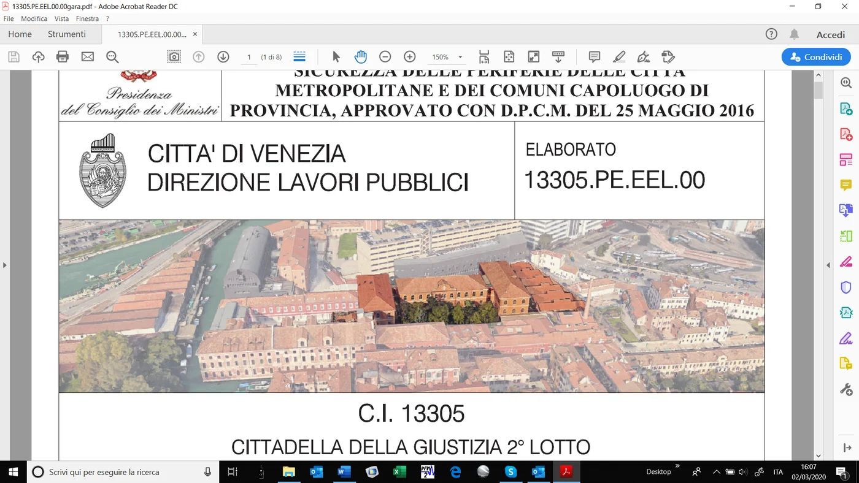
Task: Open the pink Redact tool in right pane
Action: tap(846, 262)
